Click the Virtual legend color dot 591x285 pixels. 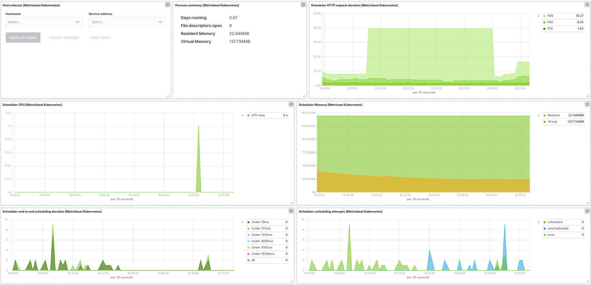tap(545, 122)
